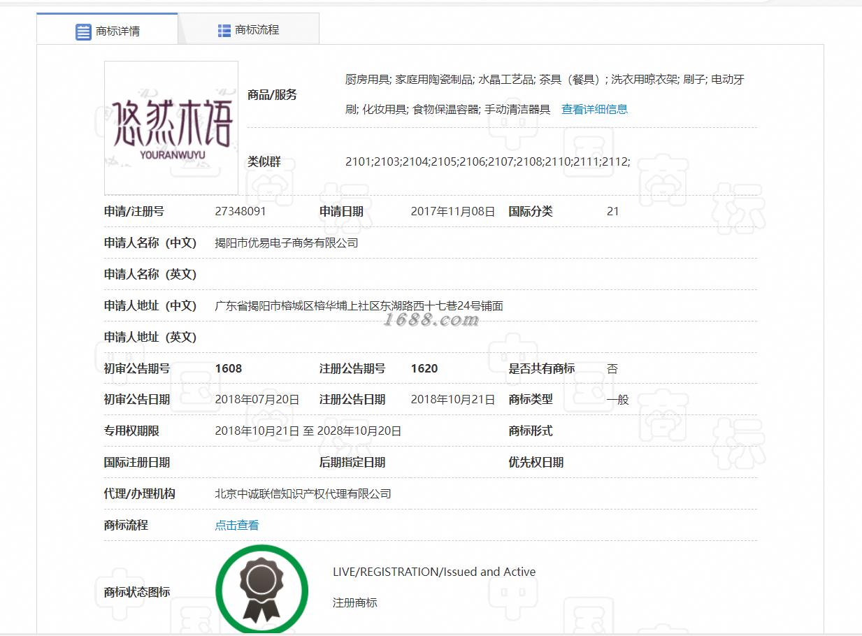Click the 商品/服务 field label
The height and width of the screenshot is (636, 862).
(x=272, y=95)
